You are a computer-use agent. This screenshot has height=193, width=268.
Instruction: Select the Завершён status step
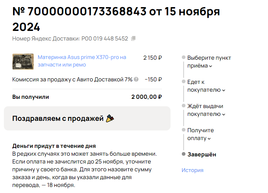pos(202,154)
